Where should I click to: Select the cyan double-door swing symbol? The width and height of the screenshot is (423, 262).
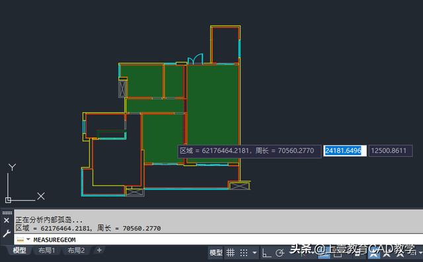[196, 59]
